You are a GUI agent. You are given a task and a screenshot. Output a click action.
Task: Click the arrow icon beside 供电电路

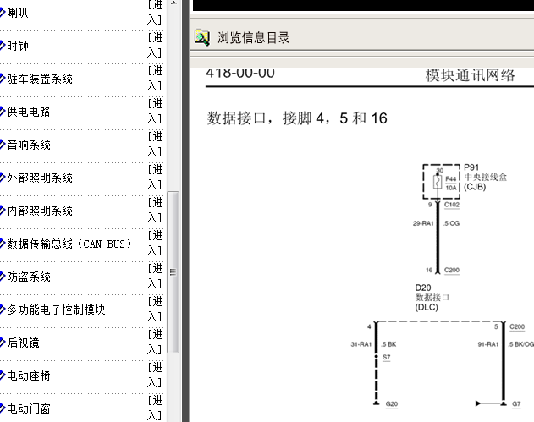(x=3, y=112)
